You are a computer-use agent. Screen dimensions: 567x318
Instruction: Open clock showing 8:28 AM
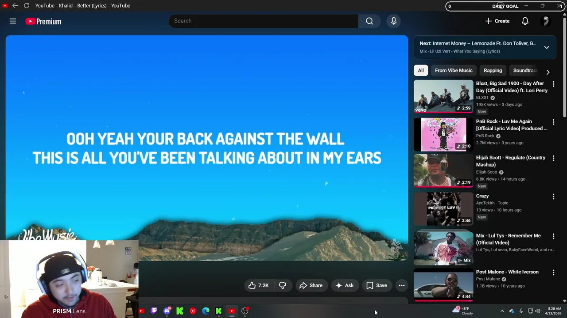click(554, 311)
